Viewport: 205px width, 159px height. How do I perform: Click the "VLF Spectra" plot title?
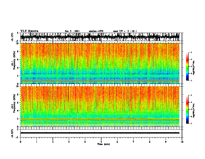[29, 31]
